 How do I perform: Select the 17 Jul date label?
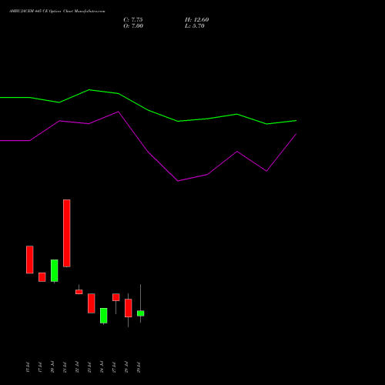[40, 367]
